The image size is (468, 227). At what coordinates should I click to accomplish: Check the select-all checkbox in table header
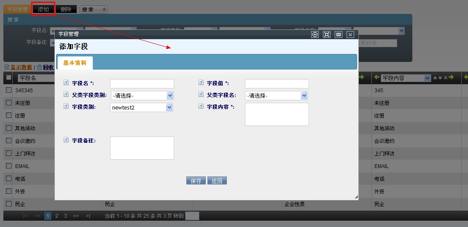(8, 77)
